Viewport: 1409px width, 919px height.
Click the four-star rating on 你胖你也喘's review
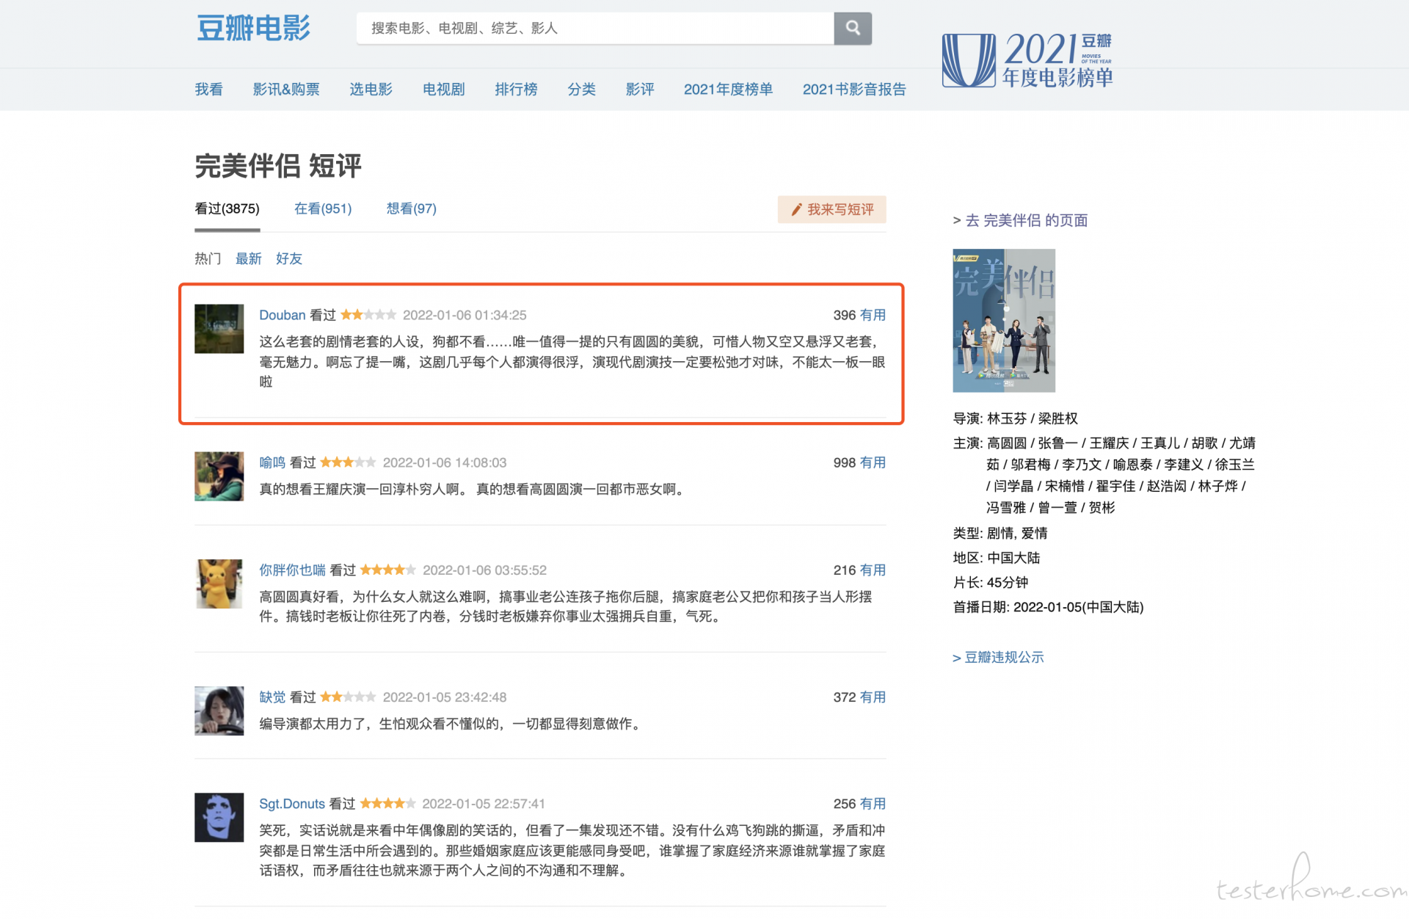point(388,570)
